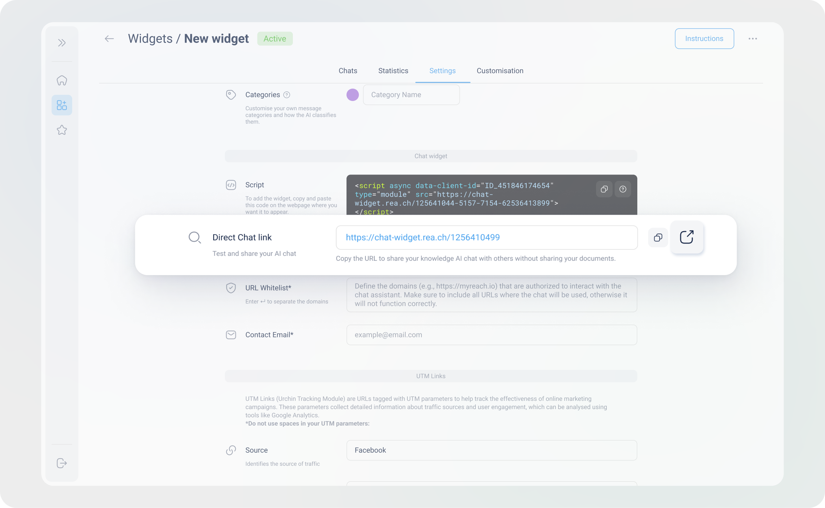
Task: Go back using the left arrow
Action: point(109,39)
